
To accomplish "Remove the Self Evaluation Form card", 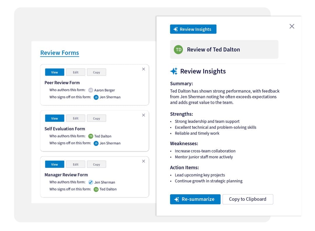I will pyautogui.click(x=143, y=115).
